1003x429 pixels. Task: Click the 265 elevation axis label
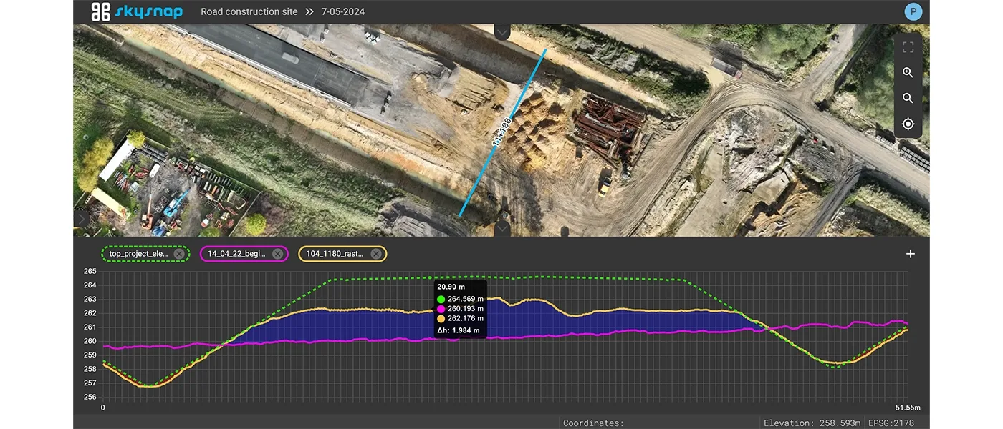click(x=90, y=272)
